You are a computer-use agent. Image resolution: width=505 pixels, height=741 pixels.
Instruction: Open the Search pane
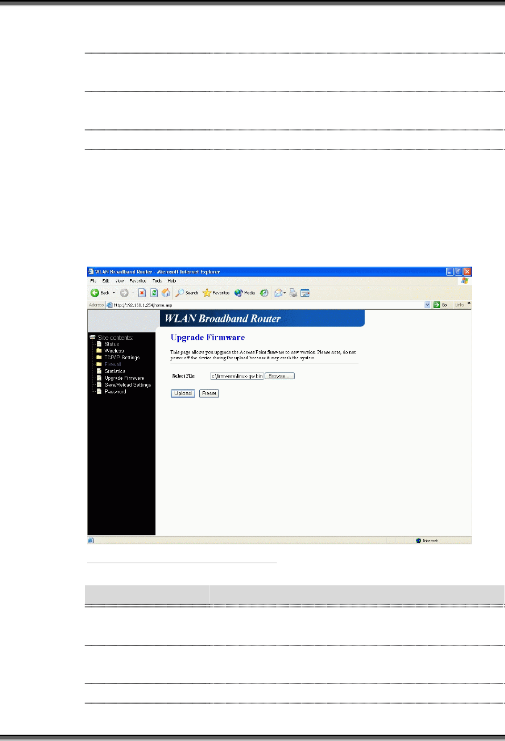coord(187,293)
